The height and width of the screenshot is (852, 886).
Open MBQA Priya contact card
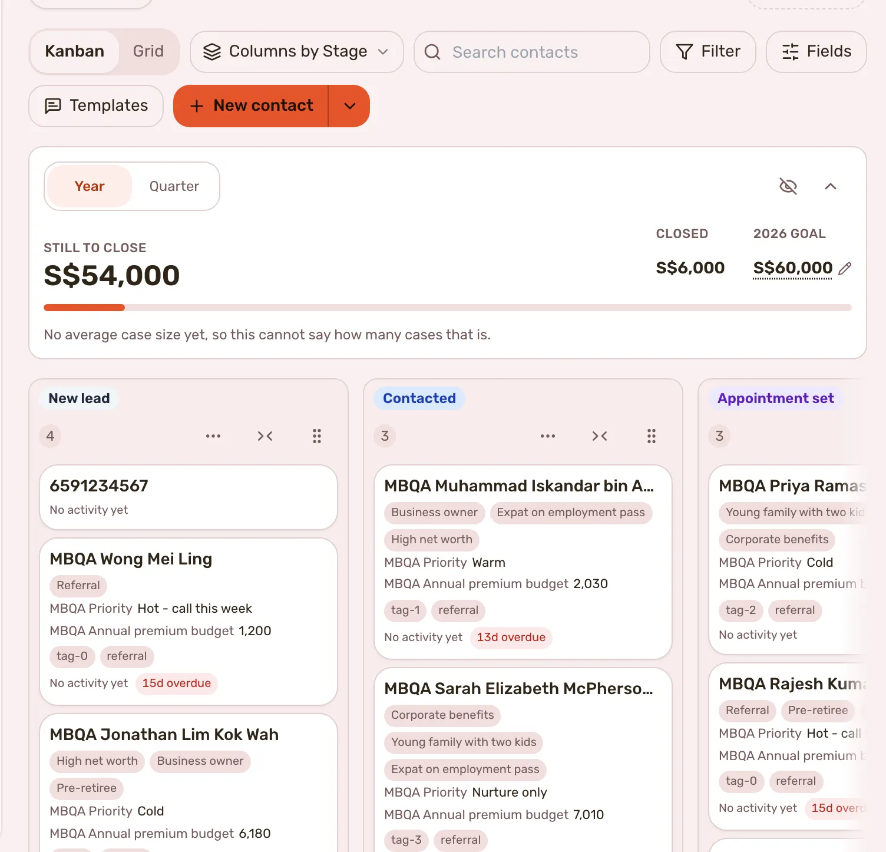coord(788,560)
